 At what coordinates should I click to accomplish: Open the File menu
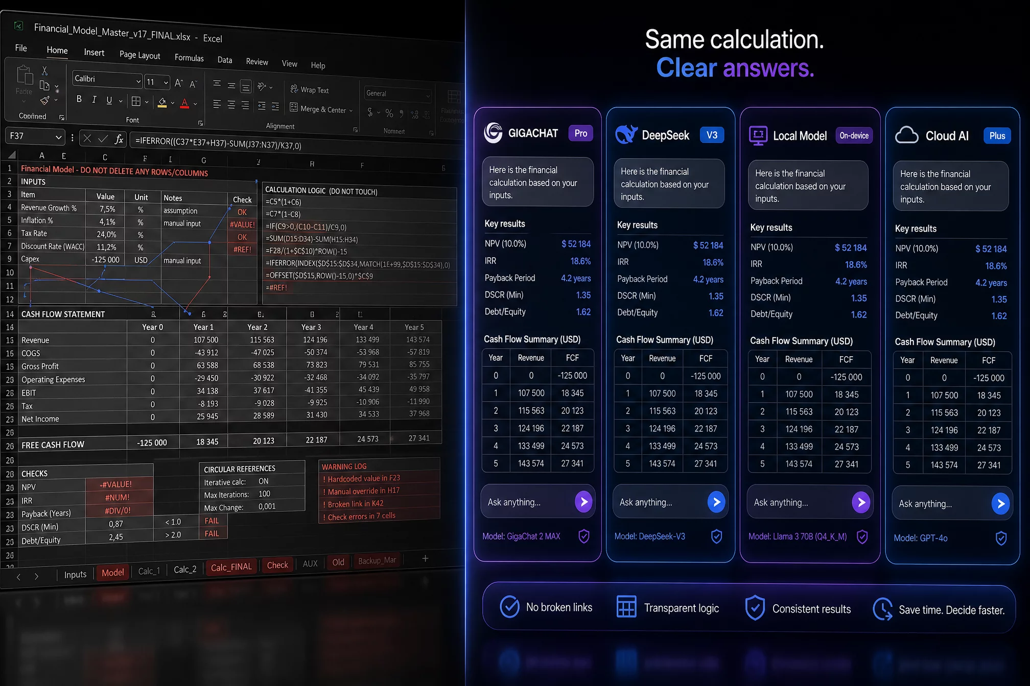tap(21, 47)
